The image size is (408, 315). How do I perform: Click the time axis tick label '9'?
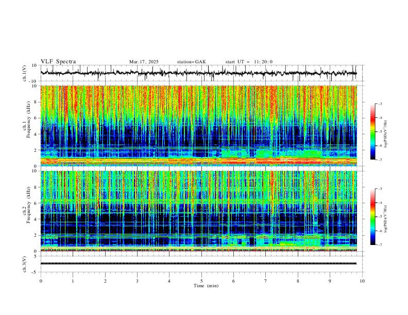pyautogui.click(x=330, y=281)
